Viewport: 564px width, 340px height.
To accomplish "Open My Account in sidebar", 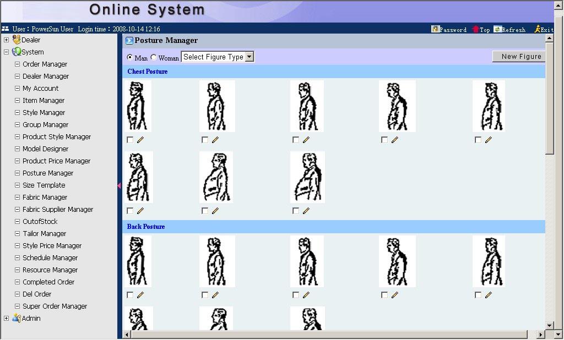I will point(40,89).
